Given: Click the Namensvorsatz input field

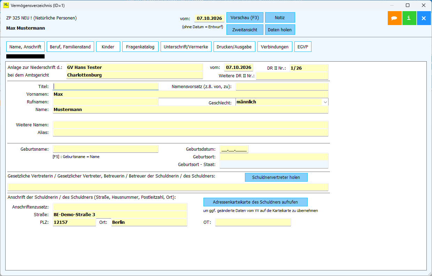Looking at the screenshot, I should point(282,86).
